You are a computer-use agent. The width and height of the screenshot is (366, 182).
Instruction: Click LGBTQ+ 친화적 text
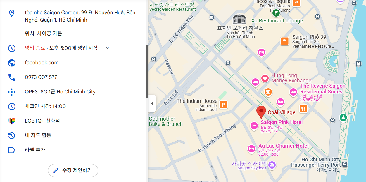42,121
